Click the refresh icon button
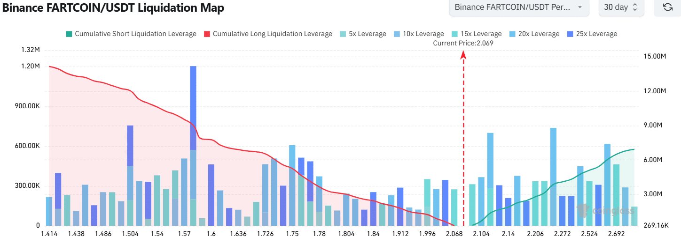The width and height of the screenshot is (681, 237). pos(666,7)
